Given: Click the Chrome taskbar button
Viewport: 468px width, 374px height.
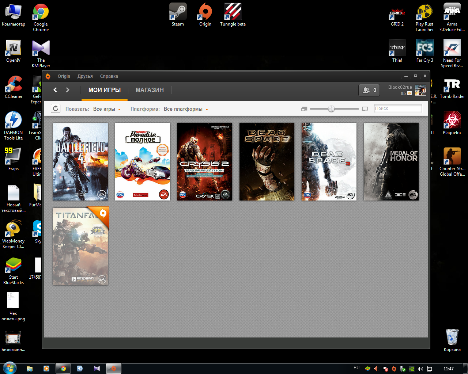Looking at the screenshot, I should coord(63,369).
